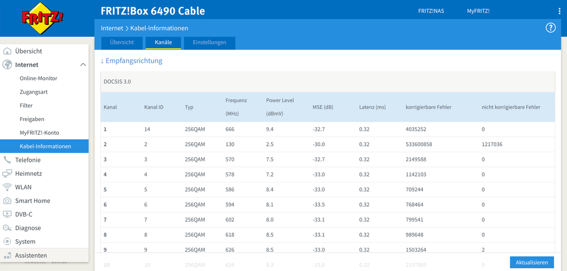Click the MSE (dB) column header

[x=322, y=107]
